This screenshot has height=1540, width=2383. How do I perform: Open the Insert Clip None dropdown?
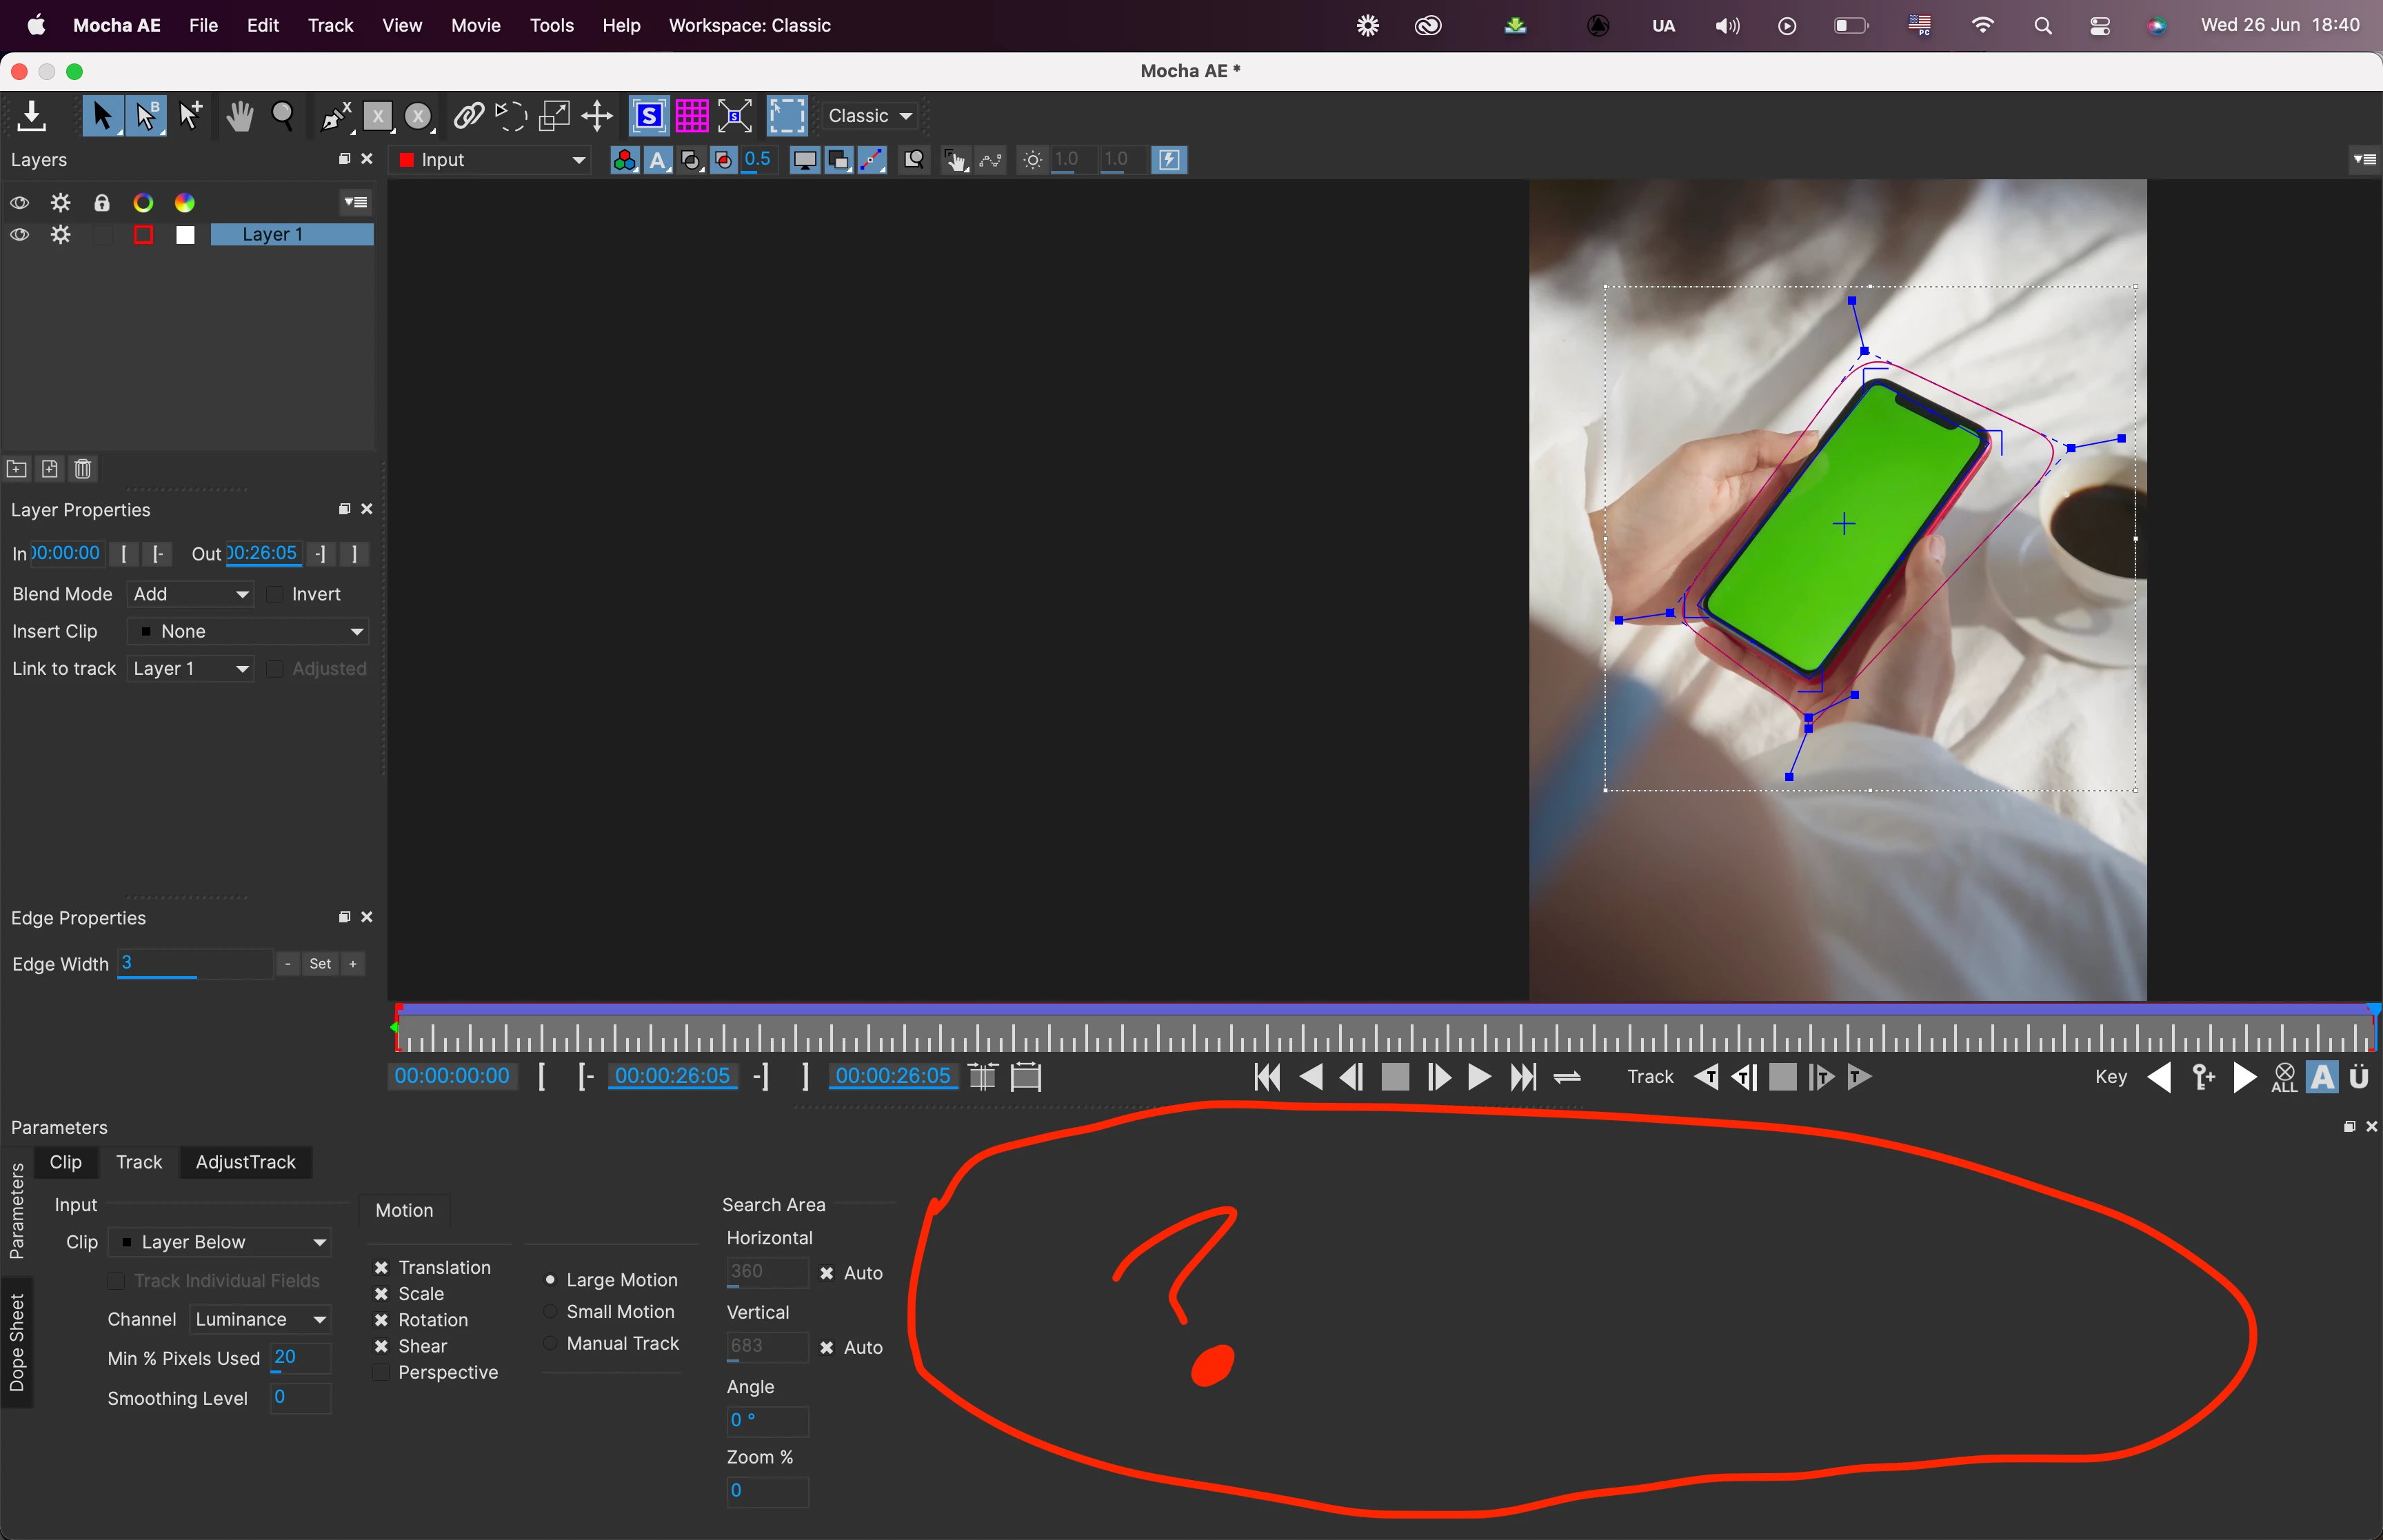248,631
